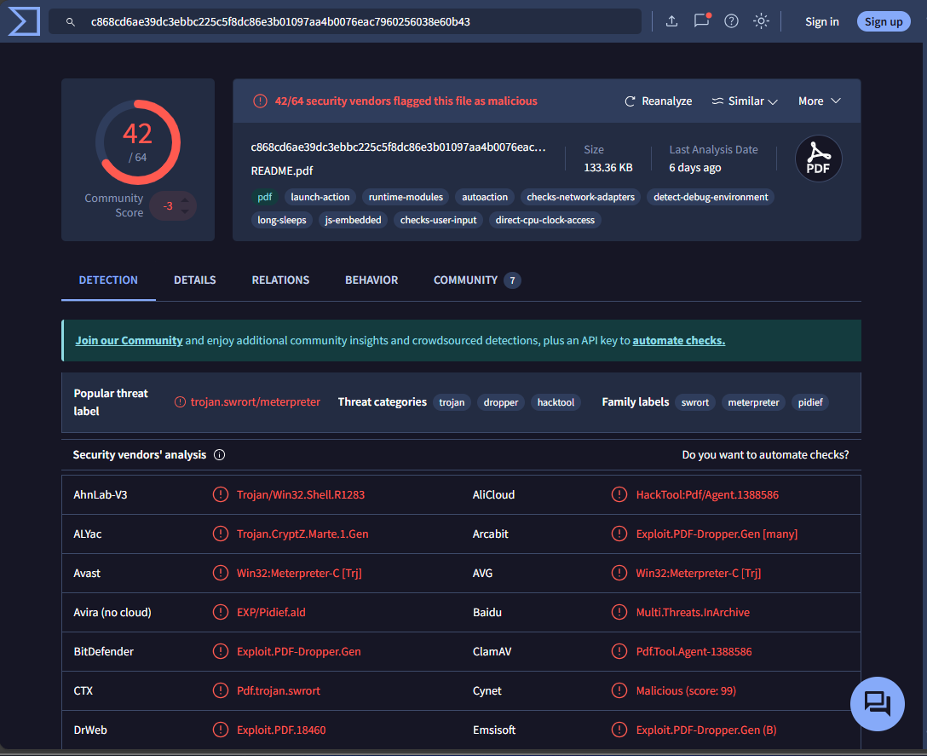Click the hash search input field

coord(345,21)
